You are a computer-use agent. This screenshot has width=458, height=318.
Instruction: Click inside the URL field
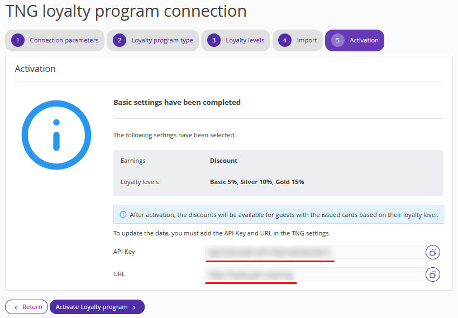point(314,274)
